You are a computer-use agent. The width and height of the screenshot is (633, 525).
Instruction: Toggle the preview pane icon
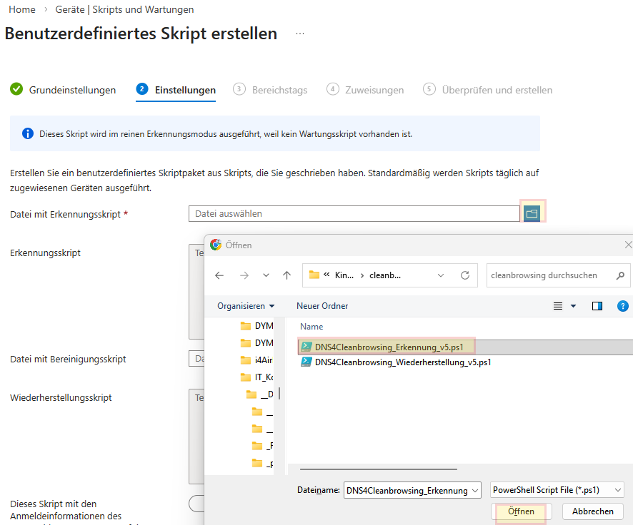click(x=597, y=306)
